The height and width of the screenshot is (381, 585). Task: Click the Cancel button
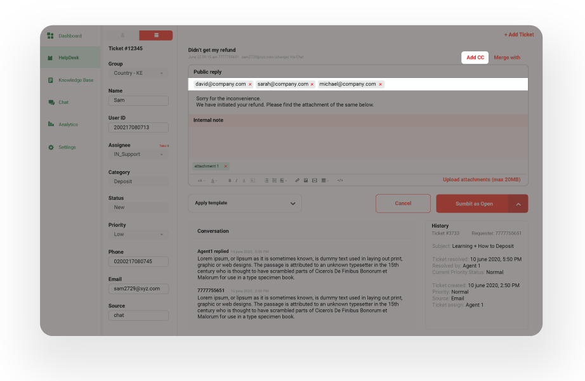(403, 203)
